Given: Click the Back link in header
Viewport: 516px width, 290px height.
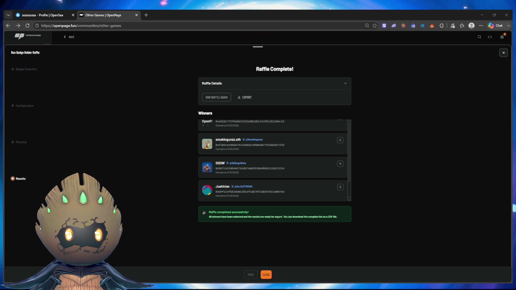Looking at the screenshot, I should 69,37.
